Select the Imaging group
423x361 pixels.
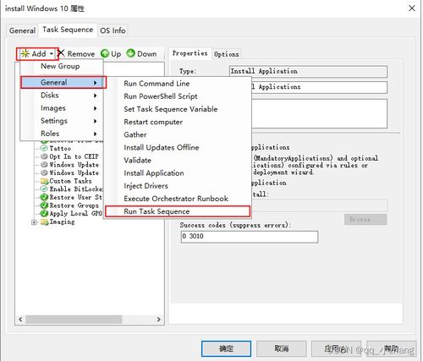click(x=62, y=222)
